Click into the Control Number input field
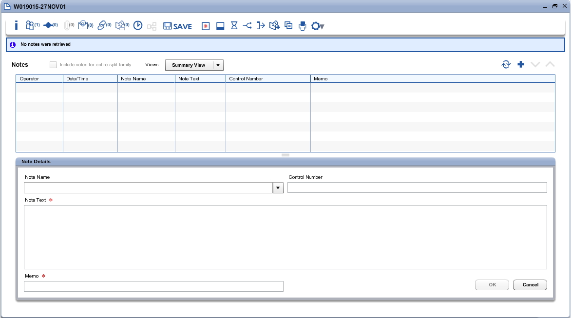 (x=417, y=188)
